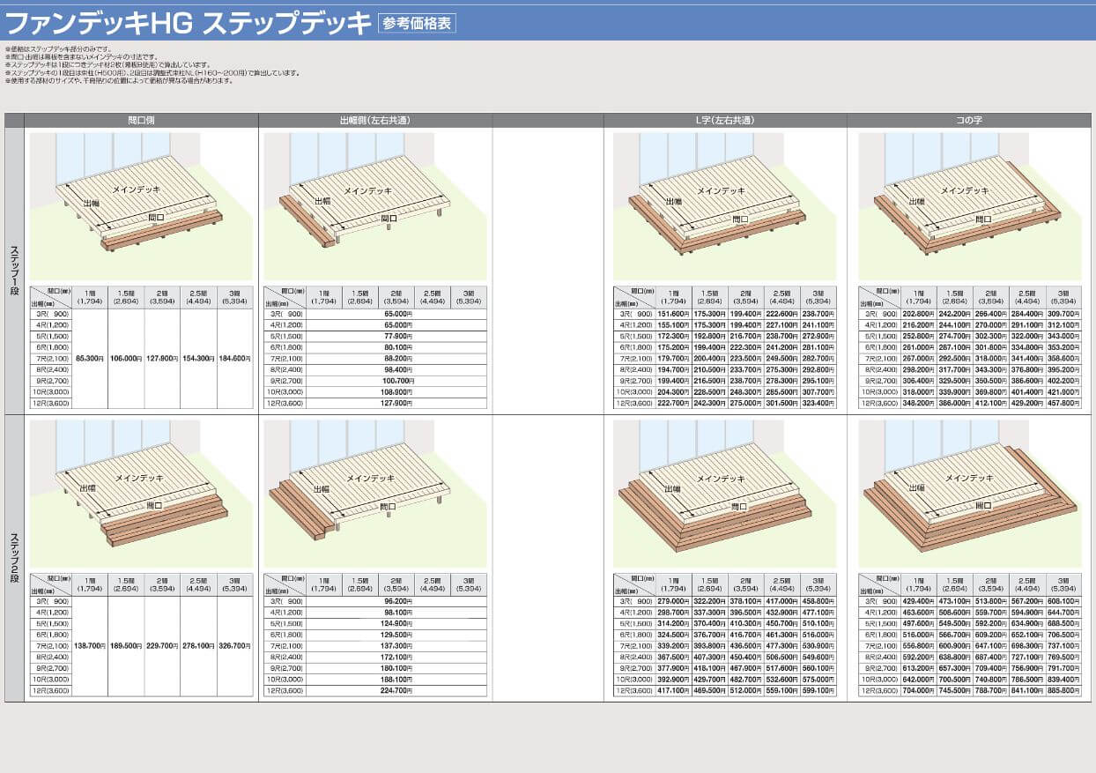Click the 599,100円 price cell
This screenshot has width=1096, height=773.
click(818, 690)
